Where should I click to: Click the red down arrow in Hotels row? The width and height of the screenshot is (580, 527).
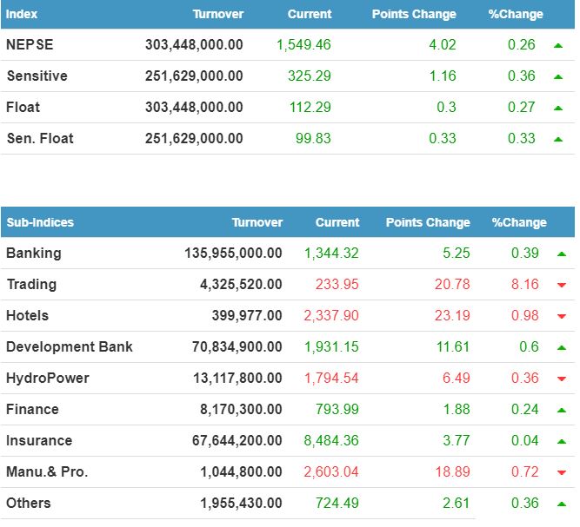tap(561, 316)
